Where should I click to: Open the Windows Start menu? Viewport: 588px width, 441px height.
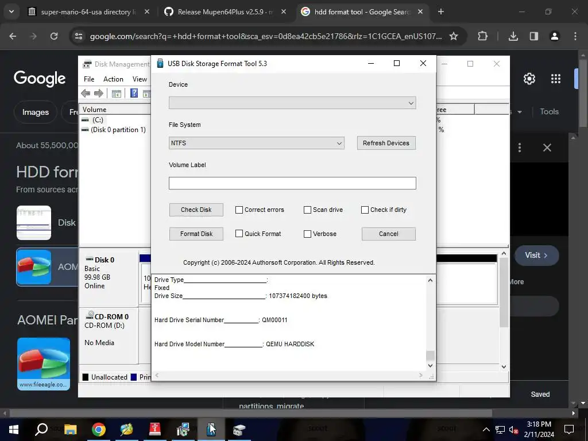[14, 430]
